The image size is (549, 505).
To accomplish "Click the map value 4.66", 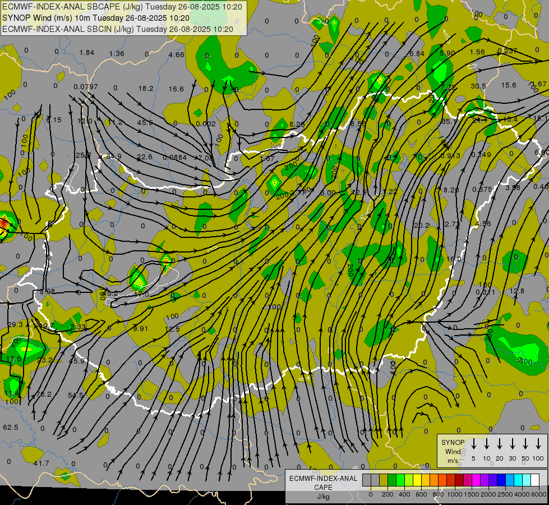I will click(x=176, y=54).
